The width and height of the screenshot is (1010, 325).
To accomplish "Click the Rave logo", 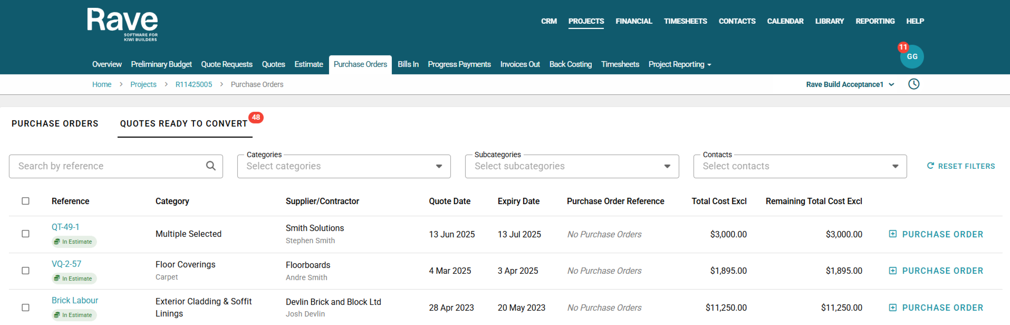I will point(122,24).
